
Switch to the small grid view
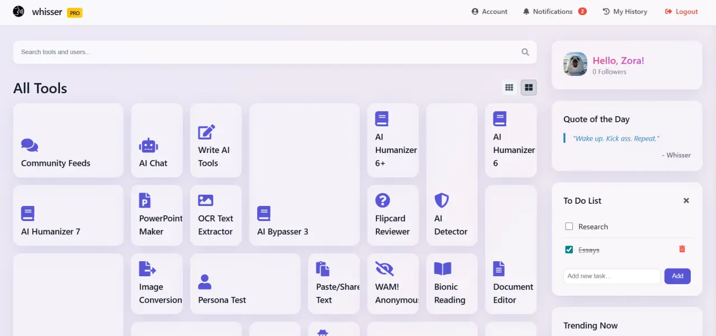coord(509,88)
